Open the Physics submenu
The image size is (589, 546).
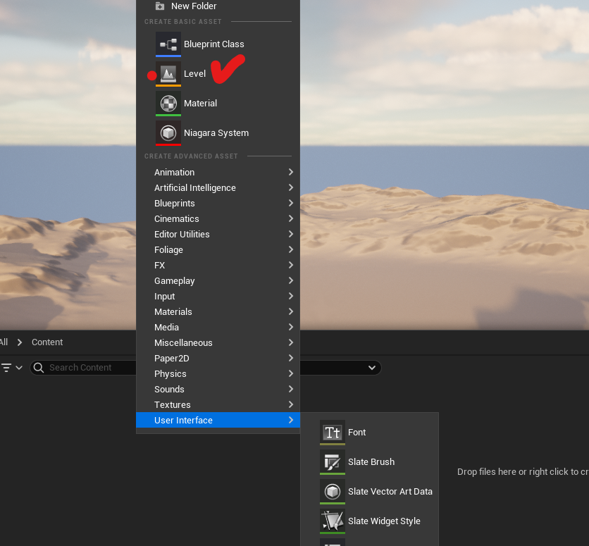(x=218, y=374)
